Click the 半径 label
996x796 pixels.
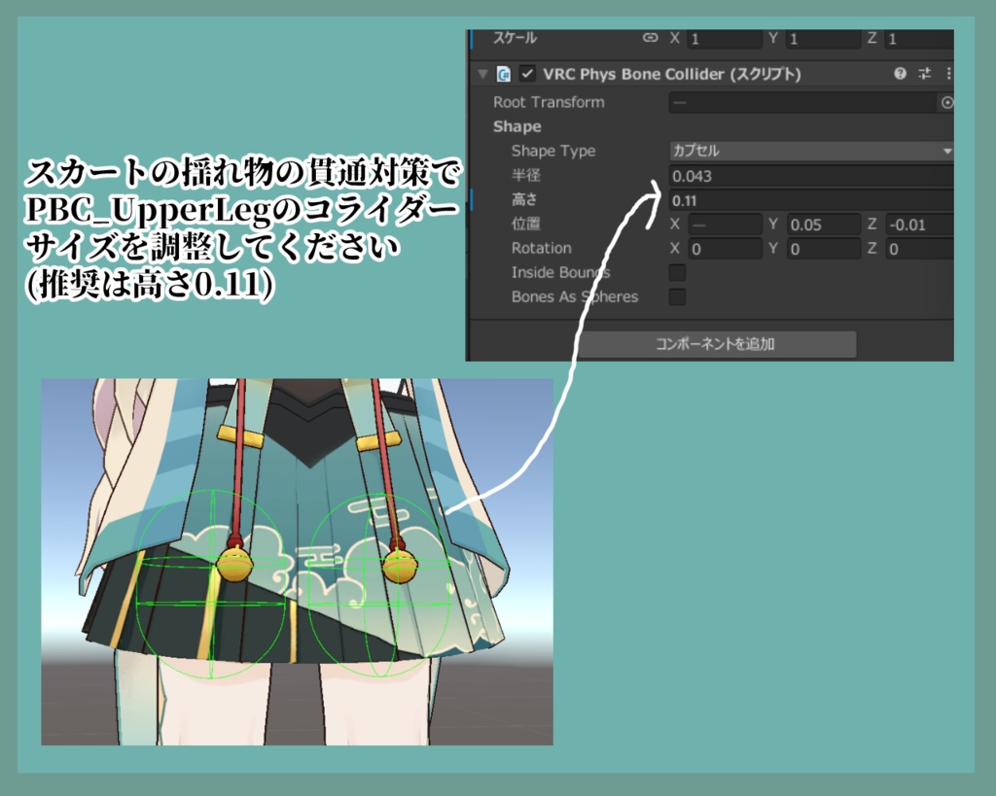[525, 175]
